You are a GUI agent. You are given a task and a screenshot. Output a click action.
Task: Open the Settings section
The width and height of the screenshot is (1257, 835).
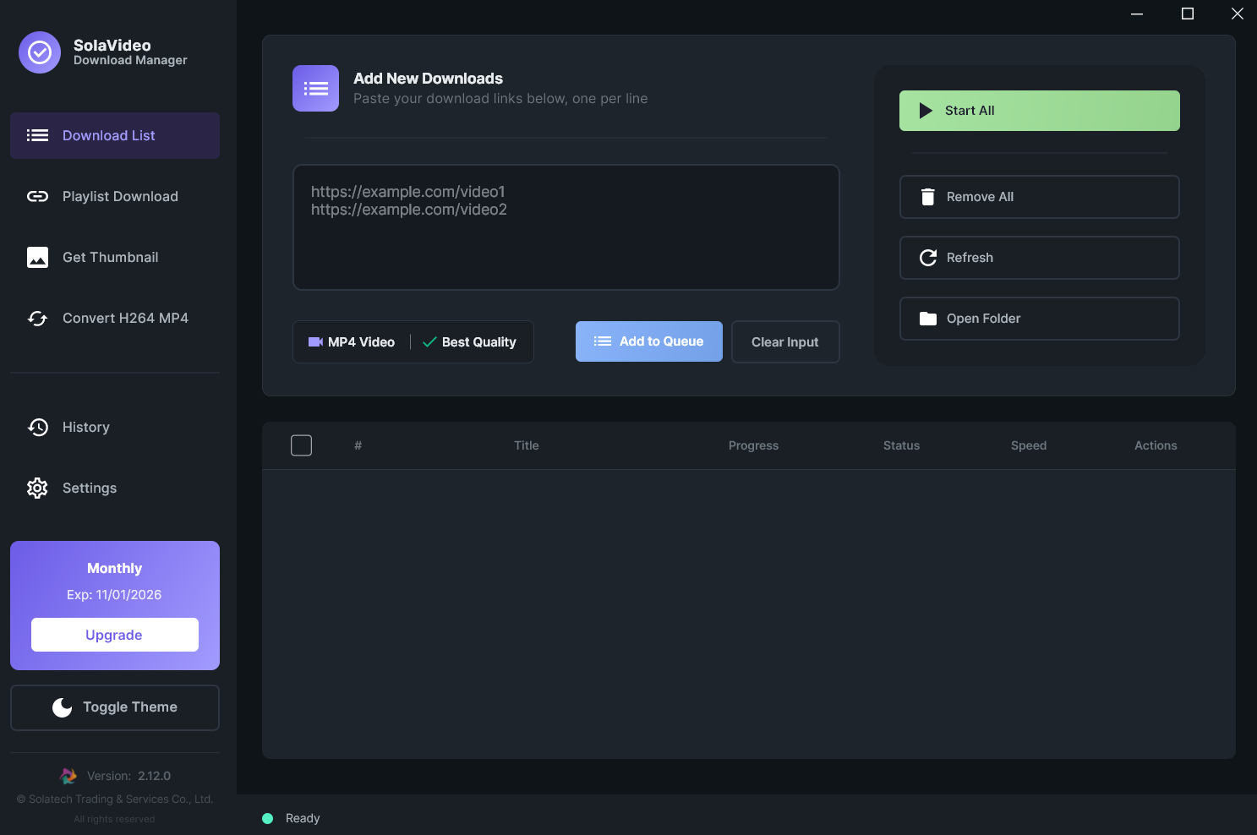point(89,488)
